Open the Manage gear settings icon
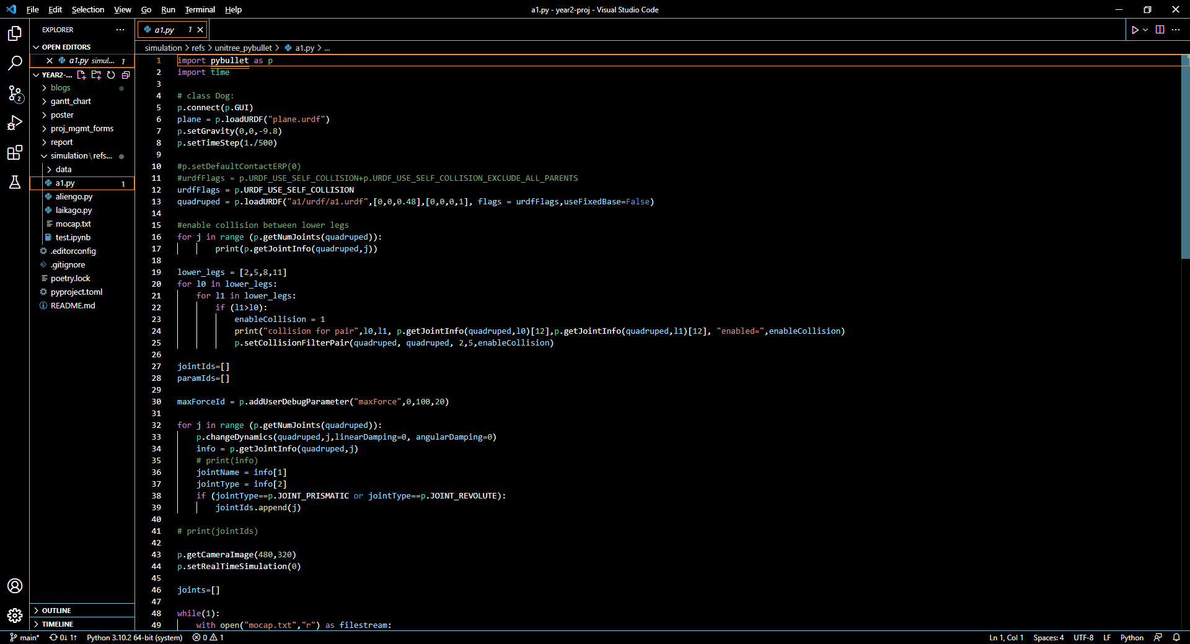The image size is (1190, 644). (x=15, y=616)
